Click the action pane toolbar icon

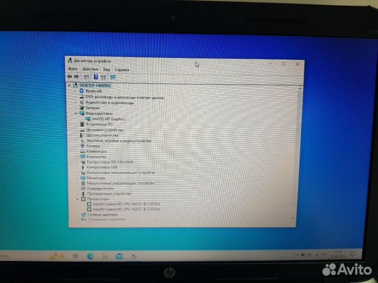click(103, 77)
